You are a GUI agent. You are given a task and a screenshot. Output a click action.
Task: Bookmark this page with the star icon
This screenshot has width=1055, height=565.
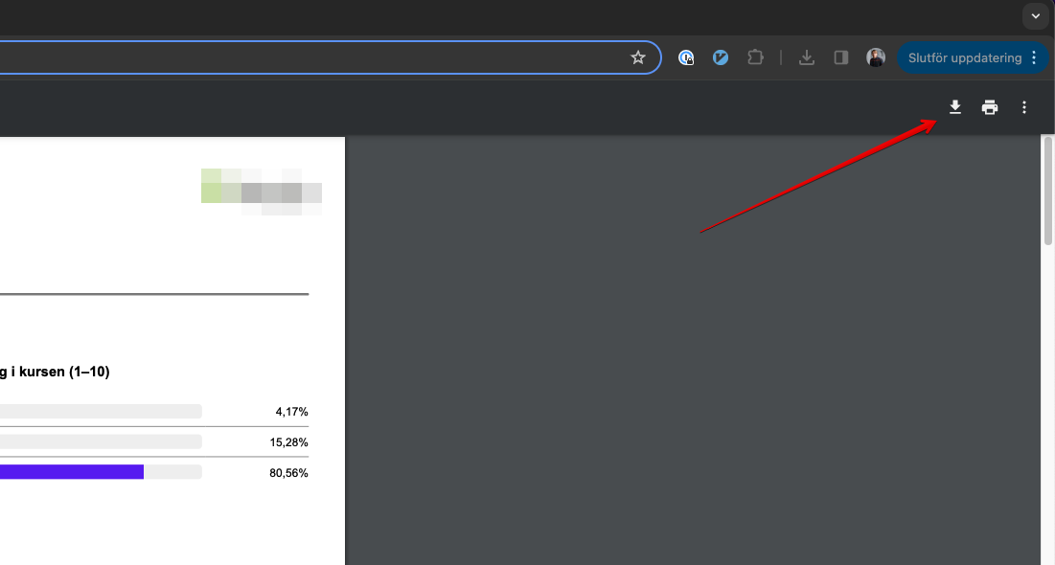(x=638, y=57)
